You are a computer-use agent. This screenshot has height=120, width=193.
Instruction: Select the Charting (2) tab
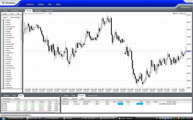click(38, 11)
